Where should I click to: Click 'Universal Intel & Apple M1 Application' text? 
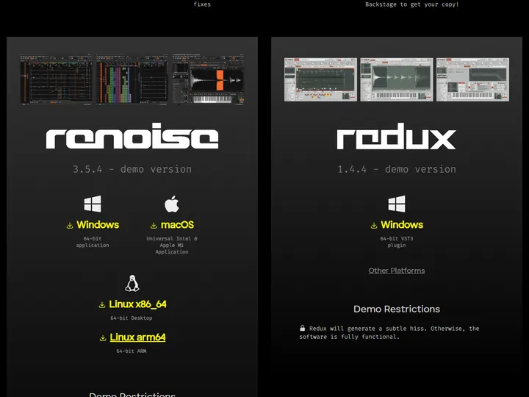click(172, 245)
